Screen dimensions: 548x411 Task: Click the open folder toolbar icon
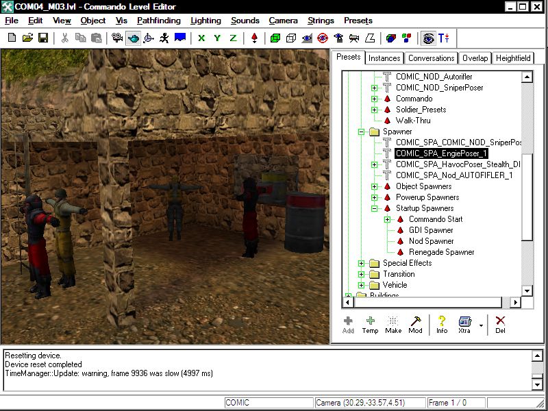[27, 38]
